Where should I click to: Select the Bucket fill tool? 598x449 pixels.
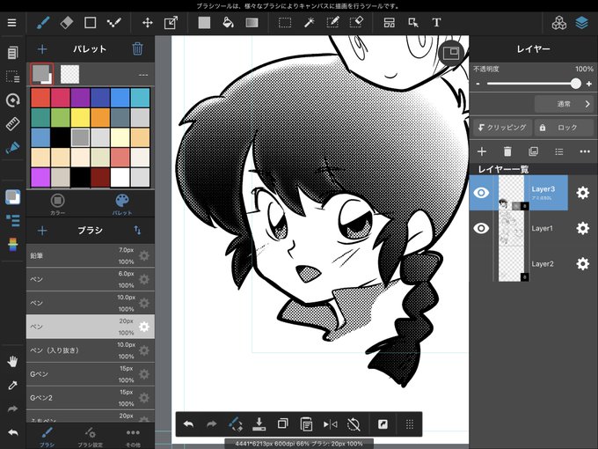[228, 23]
